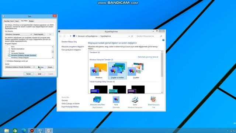
Task: Click the Tamam button in Ses dialog
Action: (x=29, y=74)
